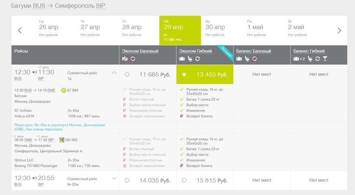Click the previous dates left arrow

[20, 30]
